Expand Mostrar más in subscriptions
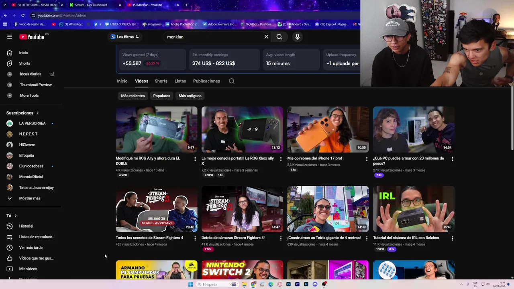The height and width of the screenshot is (289, 514). (x=30, y=198)
